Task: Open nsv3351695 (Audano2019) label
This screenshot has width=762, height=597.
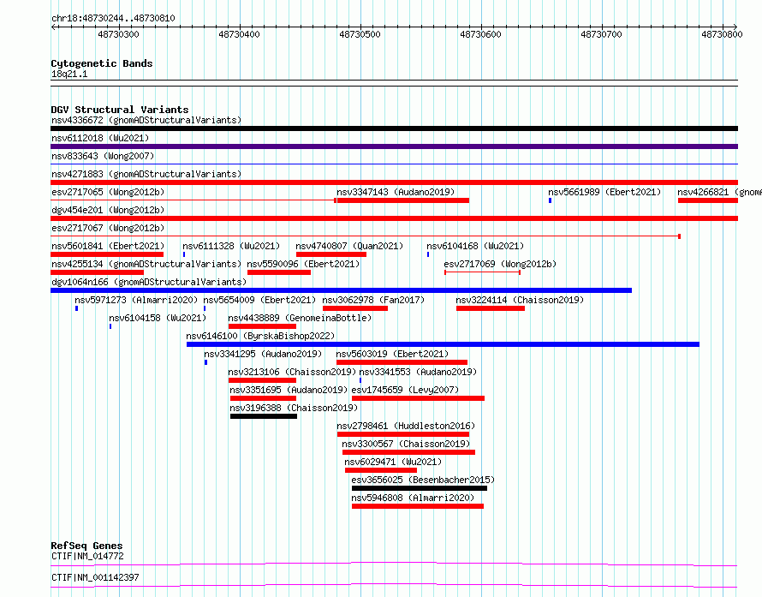Action: pos(289,390)
